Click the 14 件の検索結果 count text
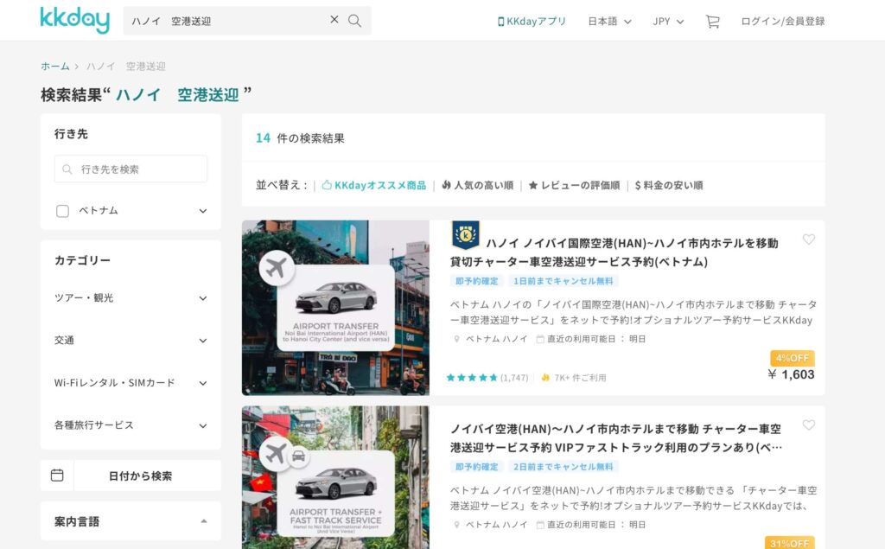The image size is (885, 549). click(300, 138)
